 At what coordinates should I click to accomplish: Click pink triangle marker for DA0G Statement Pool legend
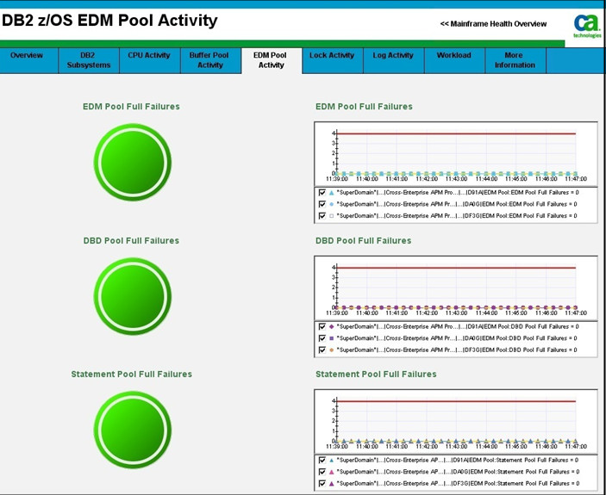point(331,472)
